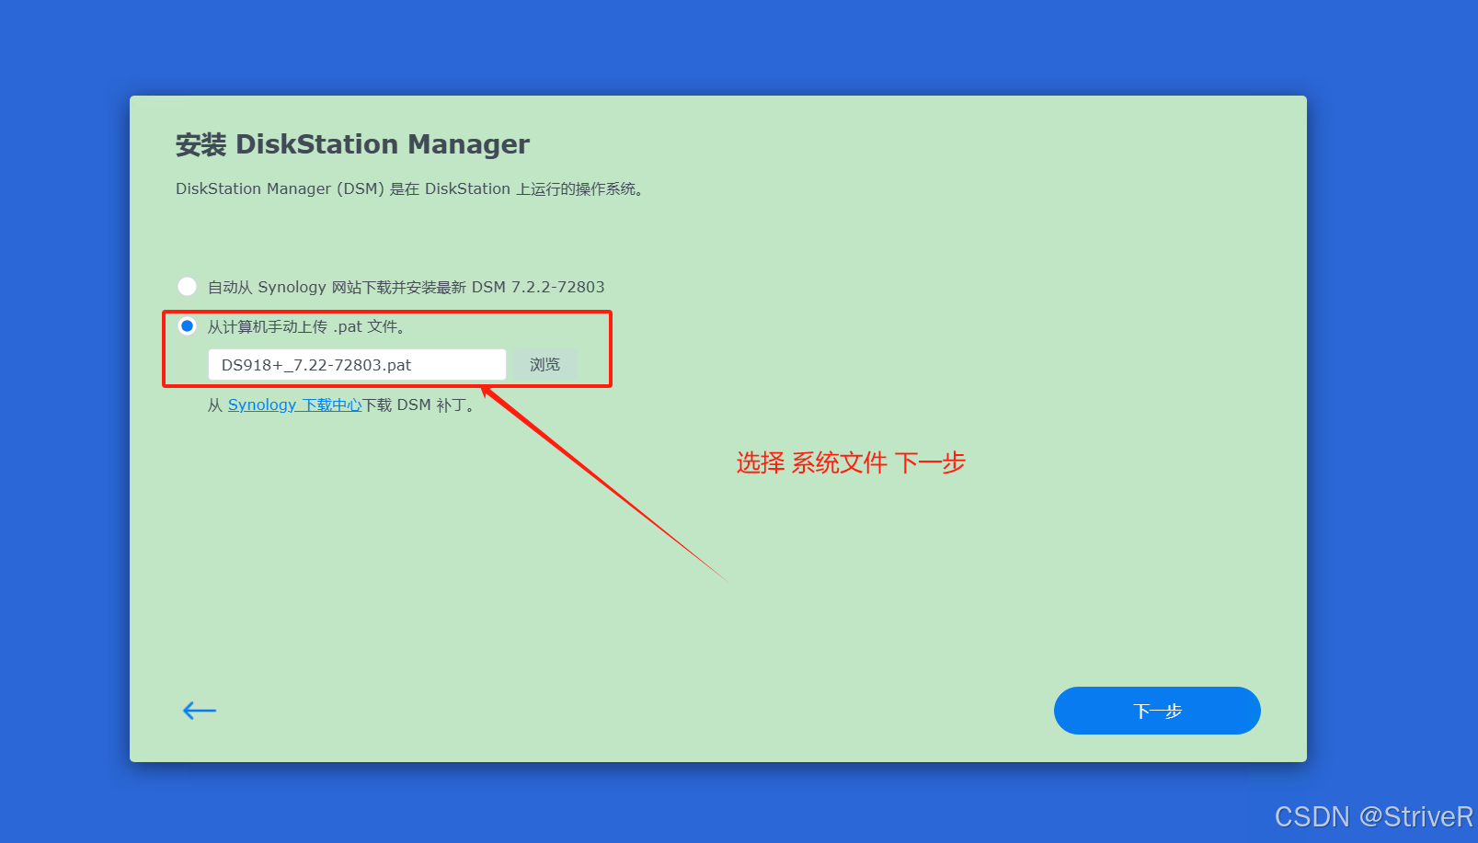
Task: Open file browser with 浏览 button
Action: click(x=544, y=365)
